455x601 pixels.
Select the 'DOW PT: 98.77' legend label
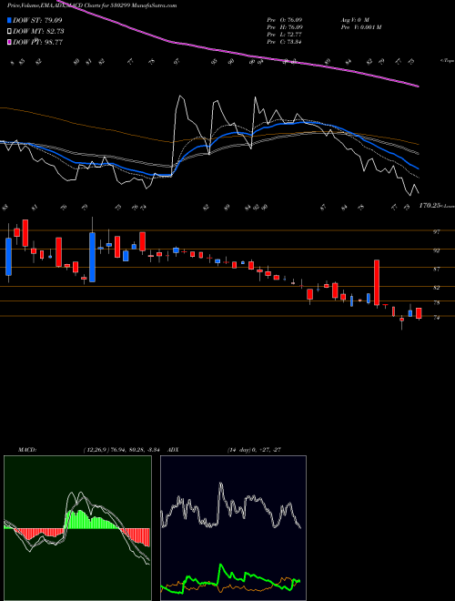[37, 43]
